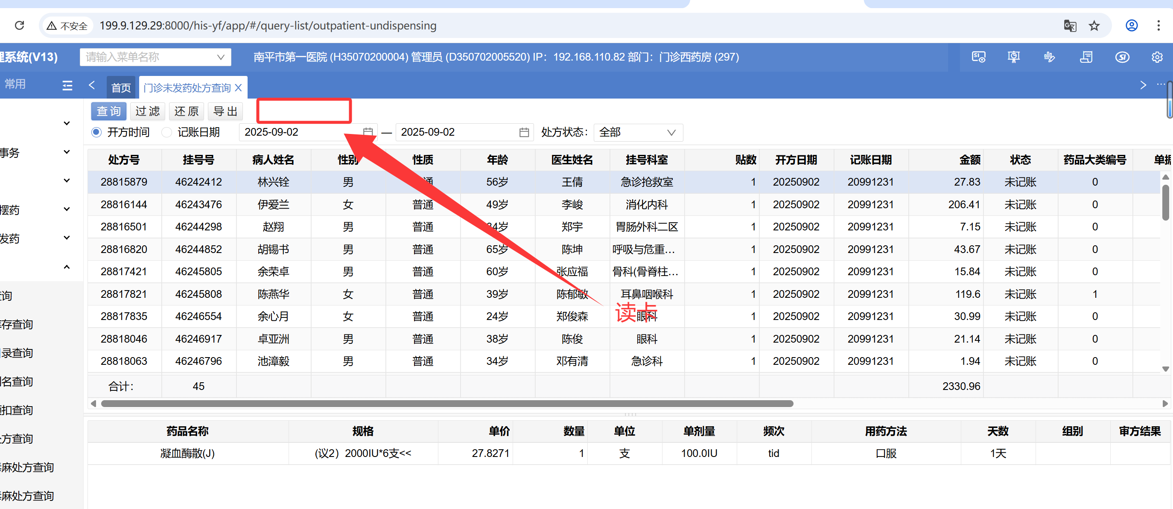Select the 开方时间 radio button
Viewport: 1173px width, 509px height.
(96, 132)
